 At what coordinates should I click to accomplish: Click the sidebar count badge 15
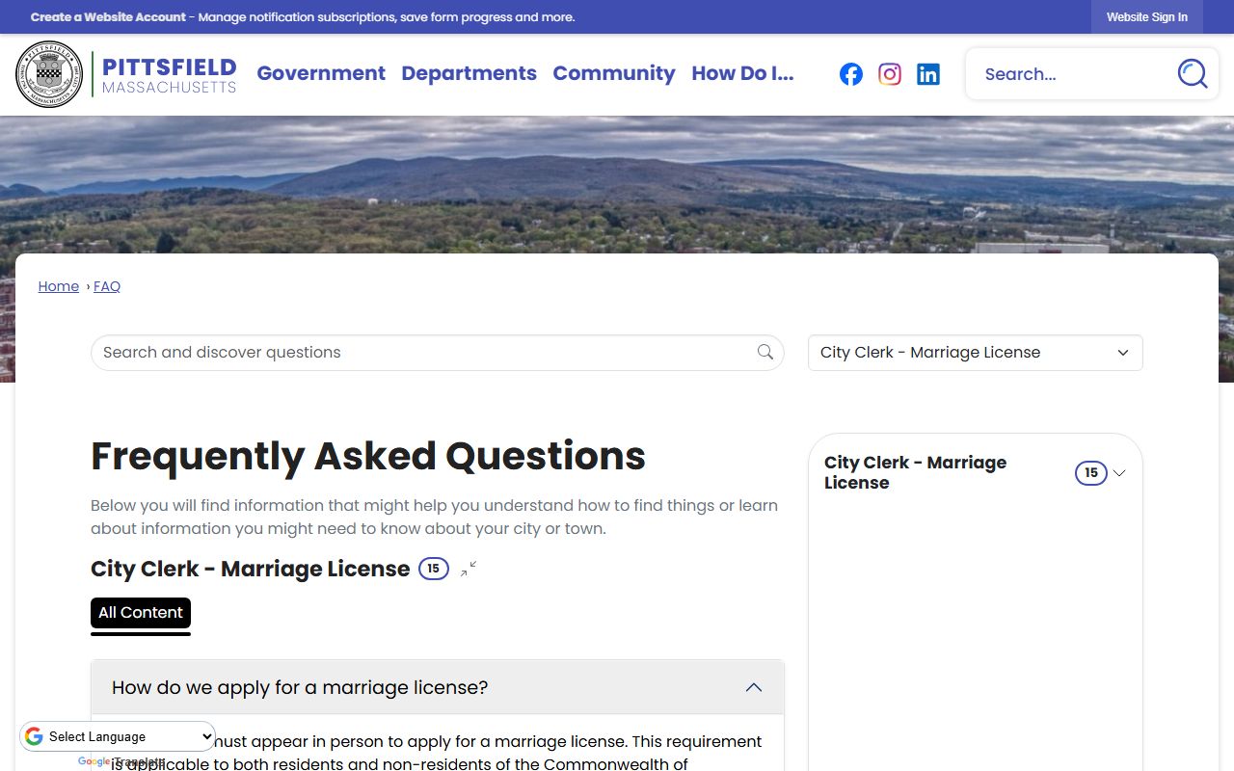coord(1090,472)
